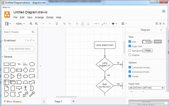Click the collapse toolbar double-chevron icon
The height and width of the screenshot is (106, 169).
coord(164,23)
